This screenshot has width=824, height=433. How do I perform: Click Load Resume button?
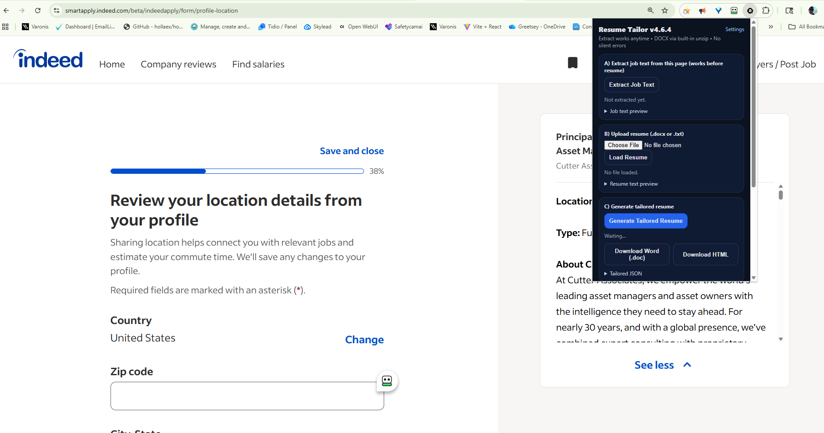(x=628, y=158)
